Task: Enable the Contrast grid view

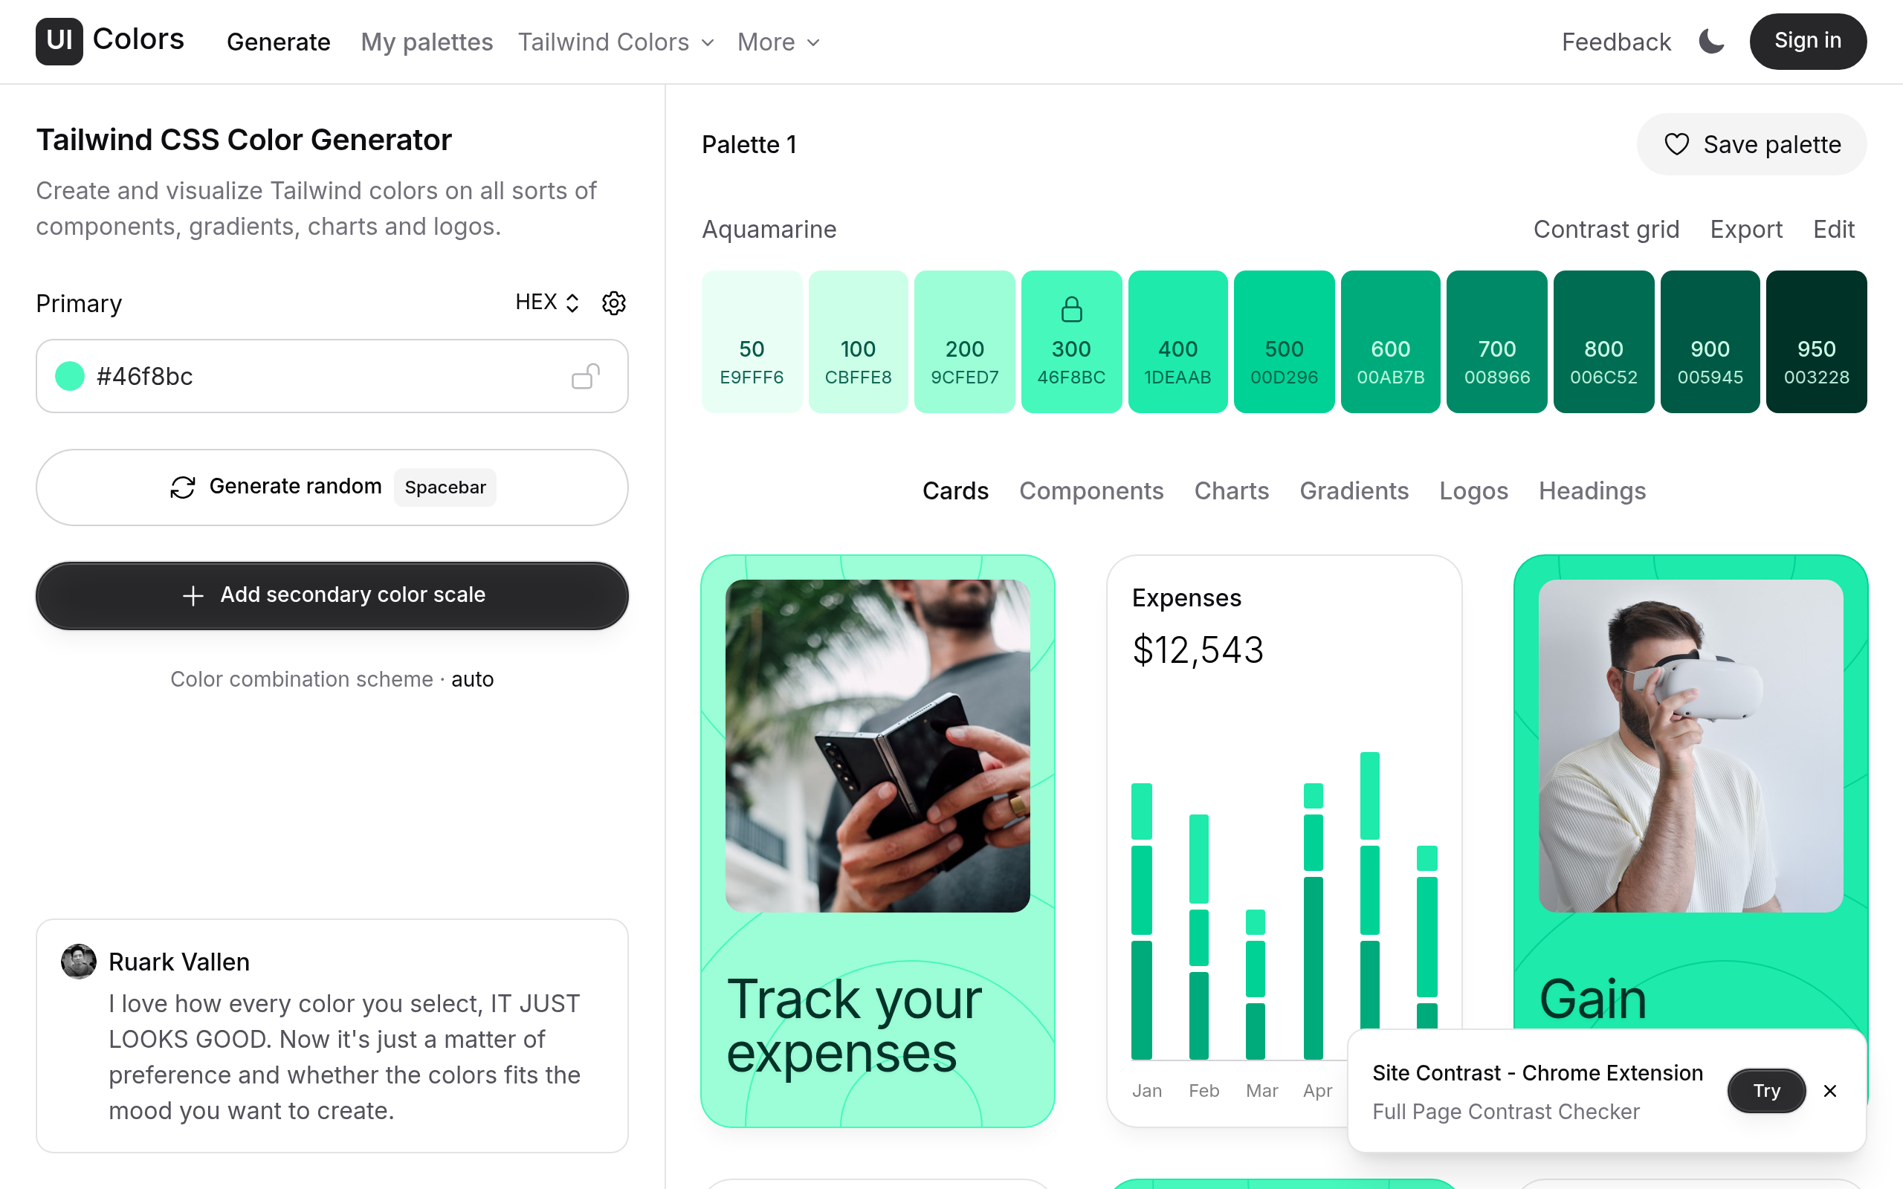Action: pos(1606,229)
